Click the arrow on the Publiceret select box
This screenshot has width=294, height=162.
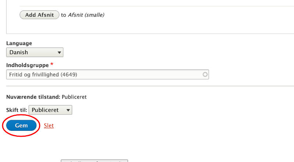click(x=68, y=110)
